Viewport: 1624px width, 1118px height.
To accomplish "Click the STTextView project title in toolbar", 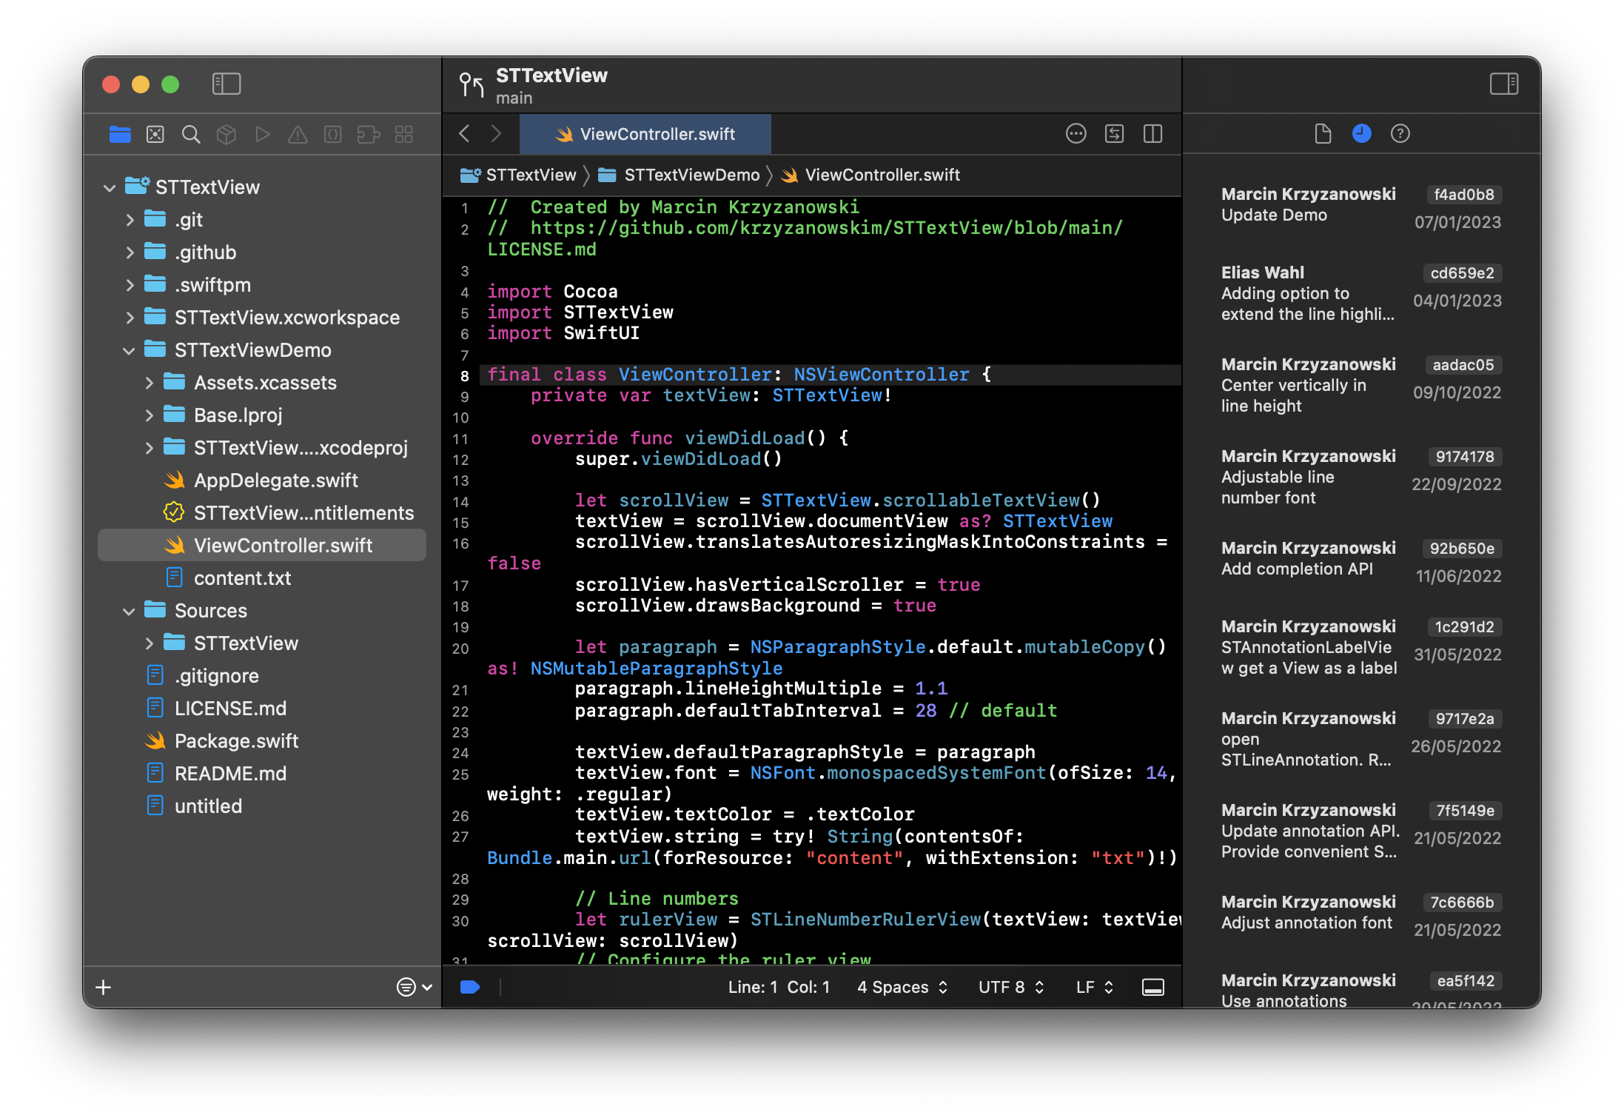I will click(551, 76).
